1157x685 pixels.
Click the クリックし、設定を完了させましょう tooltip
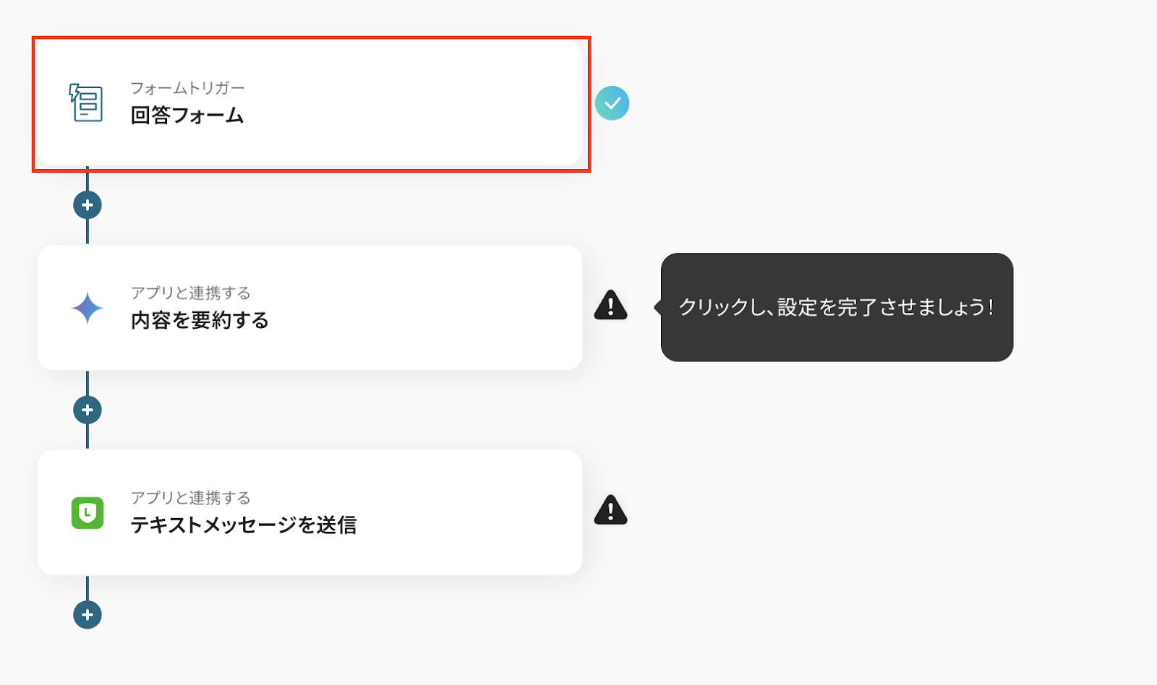click(x=837, y=307)
